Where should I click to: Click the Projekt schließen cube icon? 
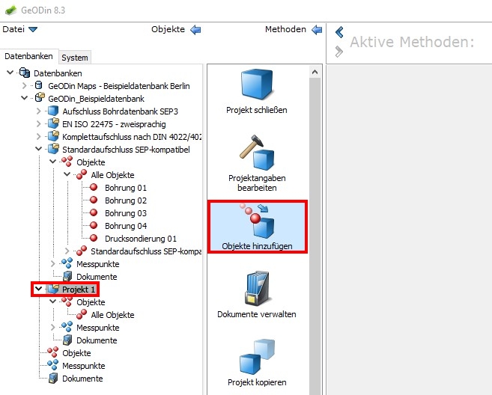coord(257,85)
